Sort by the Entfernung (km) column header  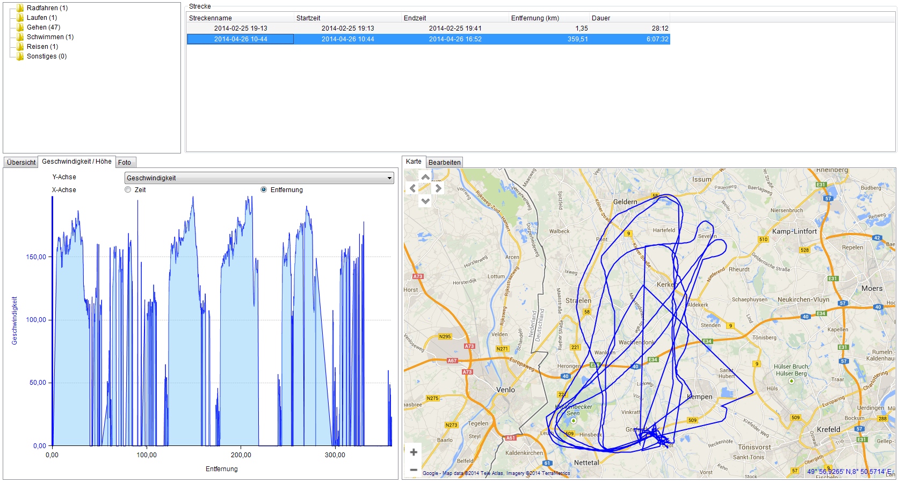point(549,18)
